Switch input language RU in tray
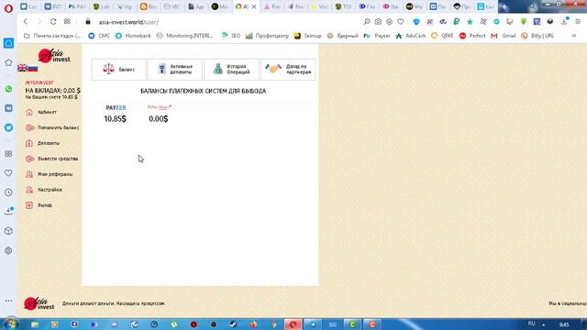The width and height of the screenshot is (587, 330). (532, 324)
